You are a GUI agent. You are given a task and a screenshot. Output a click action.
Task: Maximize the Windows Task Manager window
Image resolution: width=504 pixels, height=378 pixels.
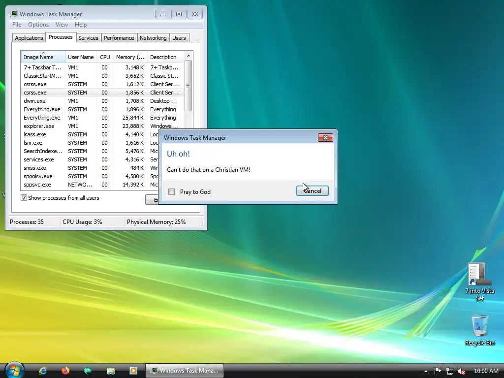(x=179, y=14)
